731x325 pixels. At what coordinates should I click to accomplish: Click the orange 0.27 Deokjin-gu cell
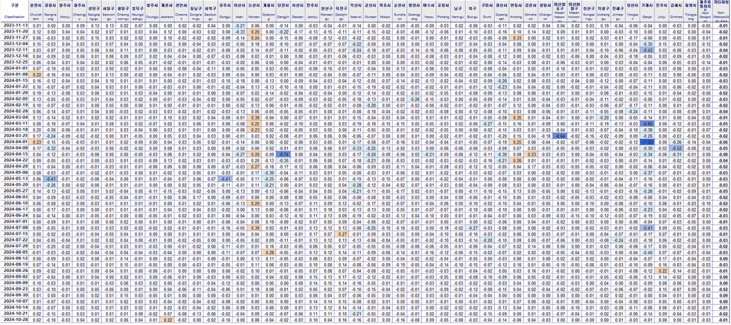click(x=341, y=234)
